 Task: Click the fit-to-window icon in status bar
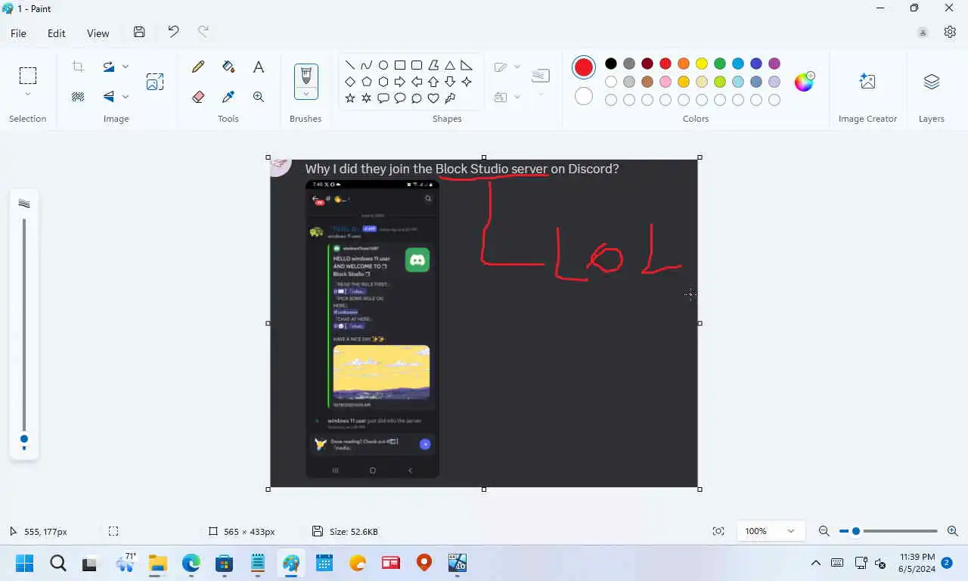click(x=718, y=531)
